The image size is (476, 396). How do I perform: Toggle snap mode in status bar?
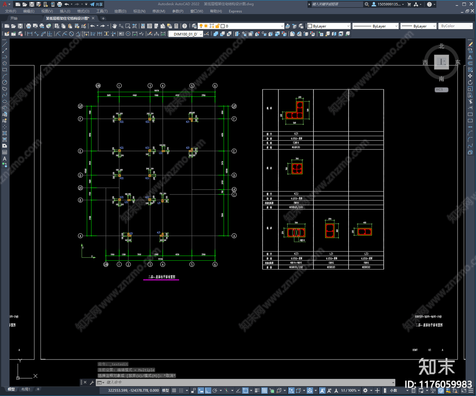(x=181, y=390)
